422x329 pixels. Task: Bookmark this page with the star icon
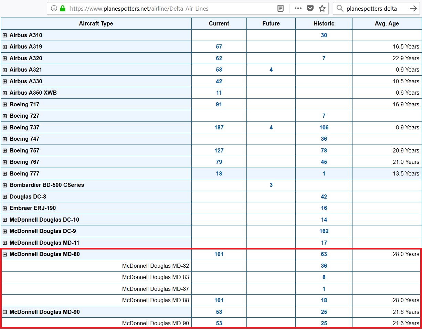(x=322, y=9)
